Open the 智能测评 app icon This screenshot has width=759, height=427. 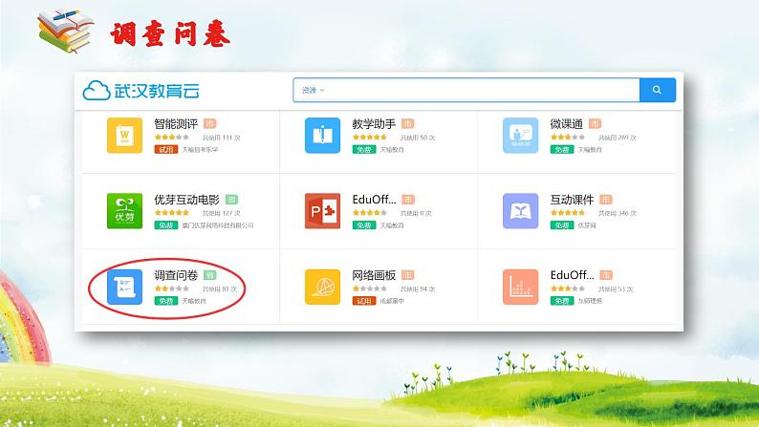point(124,136)
